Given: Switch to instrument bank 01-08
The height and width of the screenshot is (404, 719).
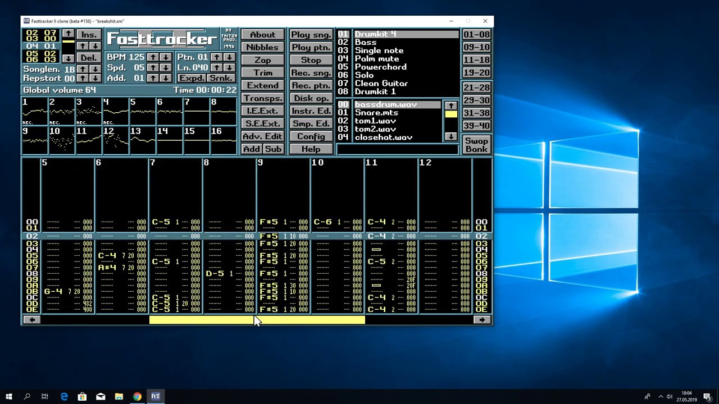Looking at the screenshot, I should pyautogui.click(x=476, y=35).
